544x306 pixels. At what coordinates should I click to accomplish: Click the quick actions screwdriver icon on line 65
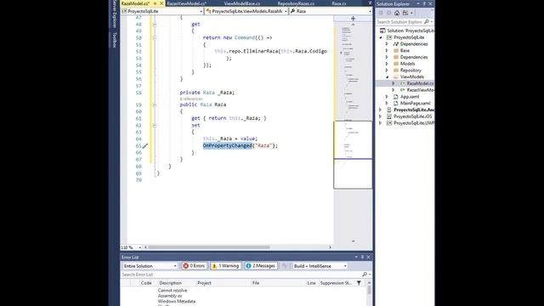click(x=145, y=146)
